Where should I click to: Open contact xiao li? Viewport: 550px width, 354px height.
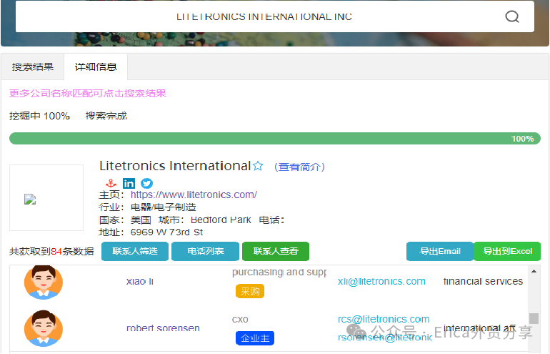[140, 281]
